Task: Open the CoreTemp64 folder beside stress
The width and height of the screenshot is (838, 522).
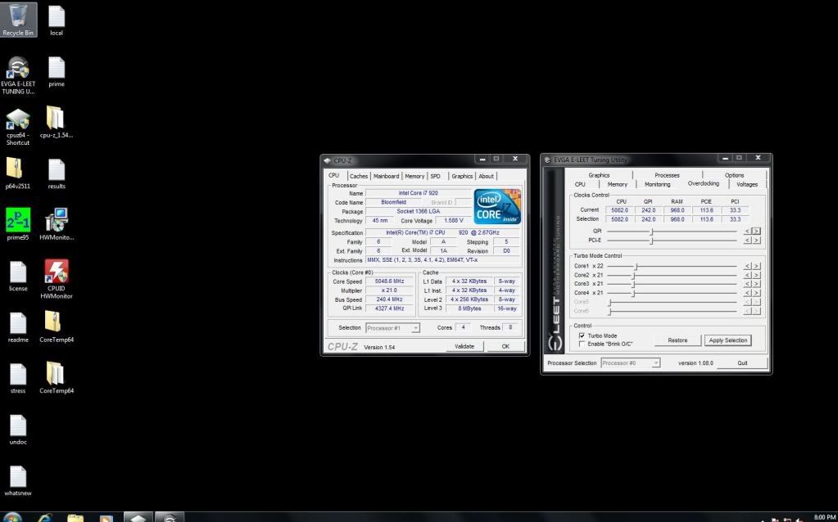Action: 57,378
